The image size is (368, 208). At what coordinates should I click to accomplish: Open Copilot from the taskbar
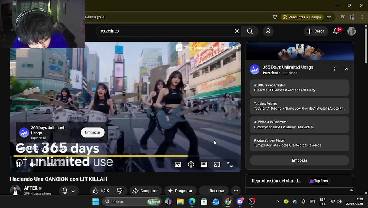pyautogui.click(x=168, y=202)
